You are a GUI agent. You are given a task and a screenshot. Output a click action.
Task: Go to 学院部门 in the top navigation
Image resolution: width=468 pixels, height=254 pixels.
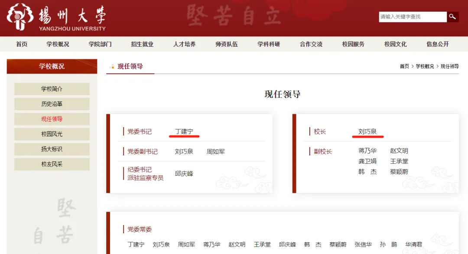coord(100,44)
